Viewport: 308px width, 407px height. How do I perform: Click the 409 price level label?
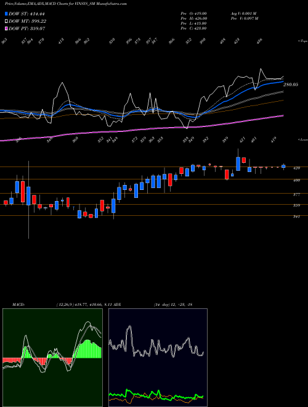[x=296, y=180]
